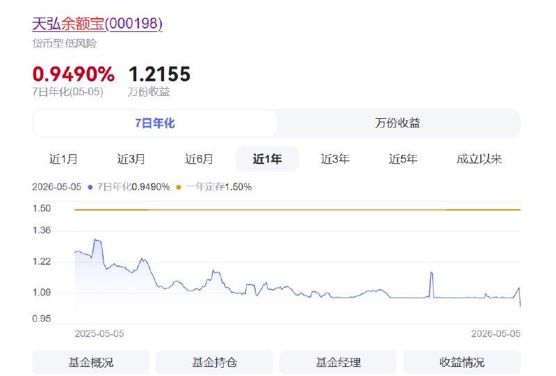The image size is (556, 376).
Task: Click the blue 7日年化 legend dot
Action: [90, 187]
